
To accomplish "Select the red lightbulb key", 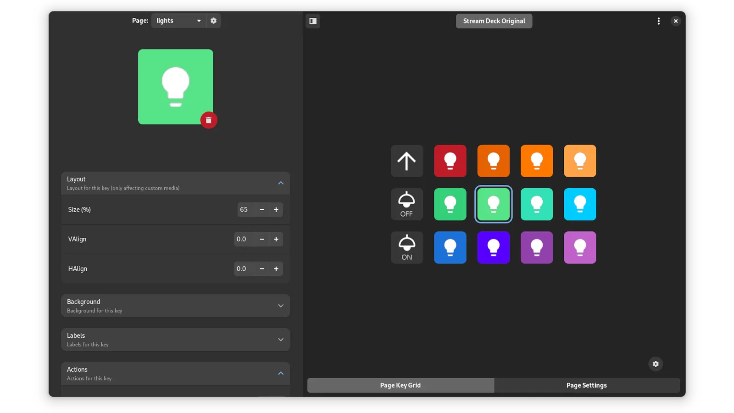I will [450, 161].
